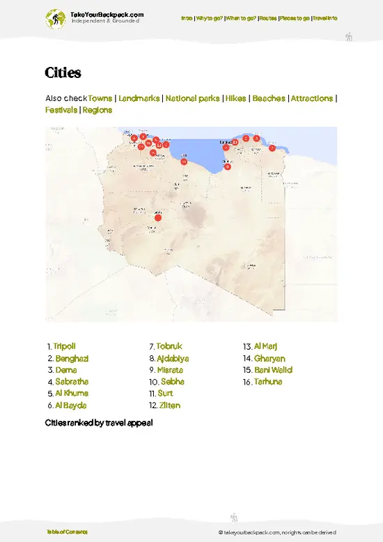Image resolution: width=383 pixels, height=542 pixels.
Task: Open the Sabha city link
Action: (x=173, y=382)
